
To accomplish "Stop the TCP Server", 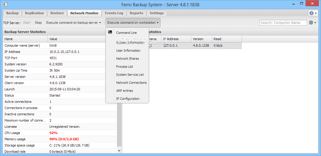I will 38,23.
